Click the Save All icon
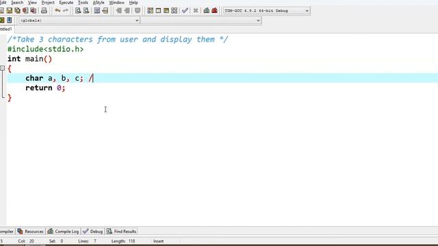This screenshot has width=438, height=246. [18, 11]
